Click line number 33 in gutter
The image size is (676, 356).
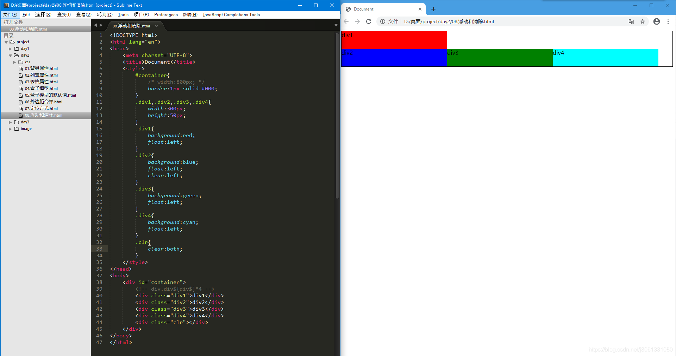click(x=99, y=249)
